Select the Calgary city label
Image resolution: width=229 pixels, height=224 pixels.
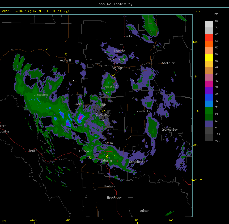(x=106, y=160)
